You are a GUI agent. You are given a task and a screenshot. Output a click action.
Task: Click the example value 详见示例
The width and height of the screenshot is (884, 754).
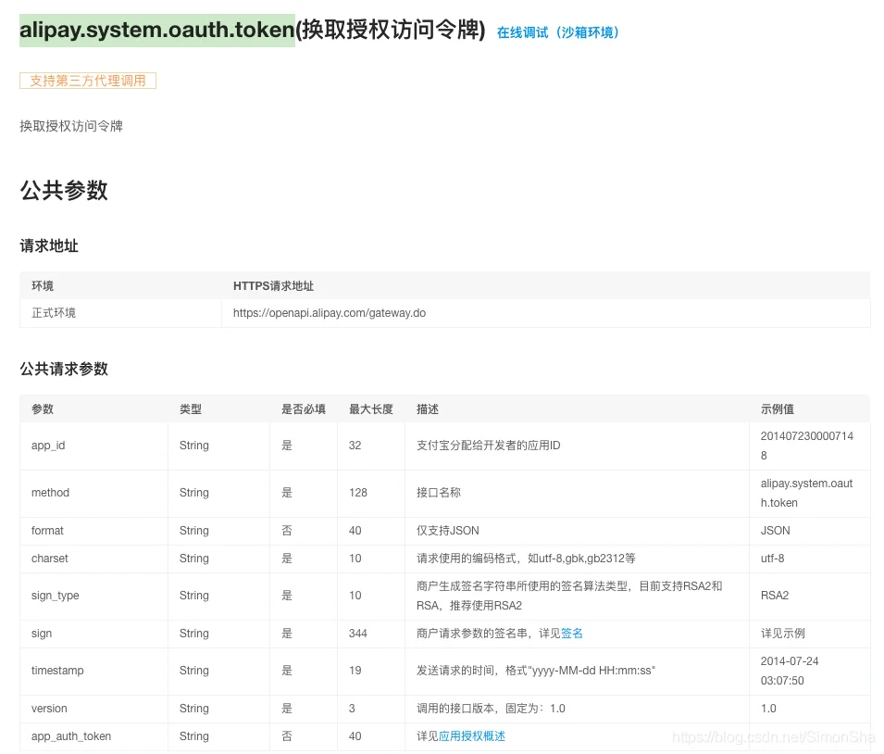tap(782, 634)
